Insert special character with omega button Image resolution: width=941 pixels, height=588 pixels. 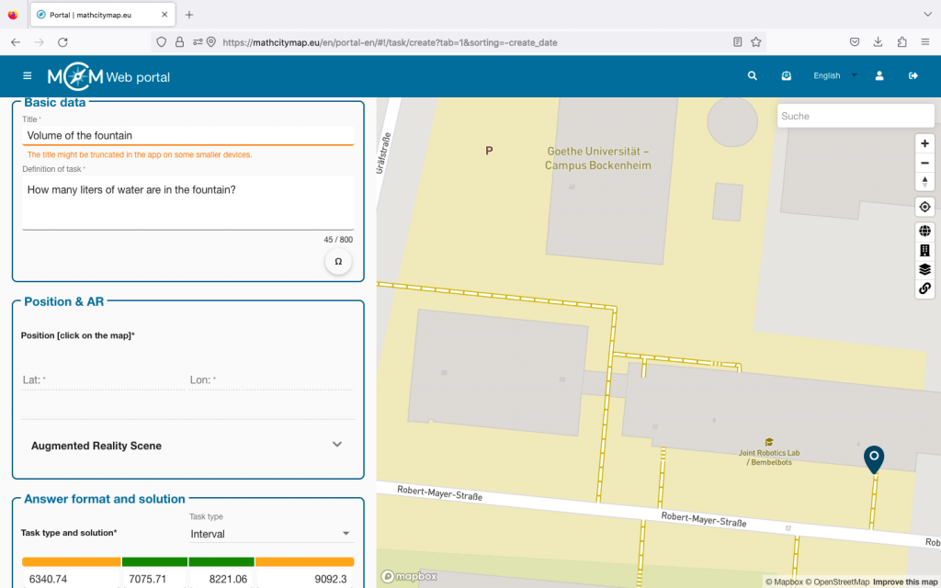tap(338, 262)
